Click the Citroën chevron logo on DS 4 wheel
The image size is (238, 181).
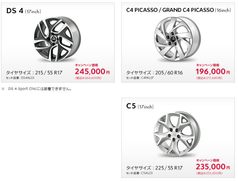point(54,39)
